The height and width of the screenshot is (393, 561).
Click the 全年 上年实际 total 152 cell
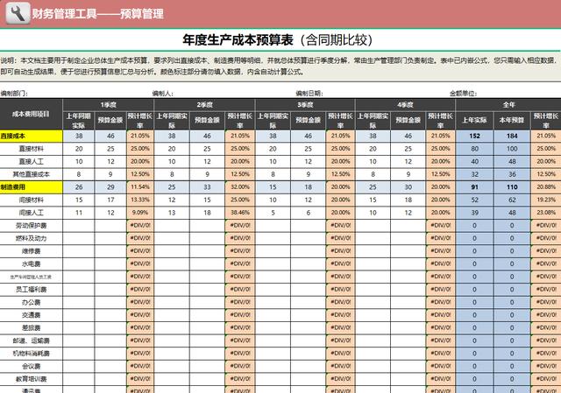click(474, 136)
